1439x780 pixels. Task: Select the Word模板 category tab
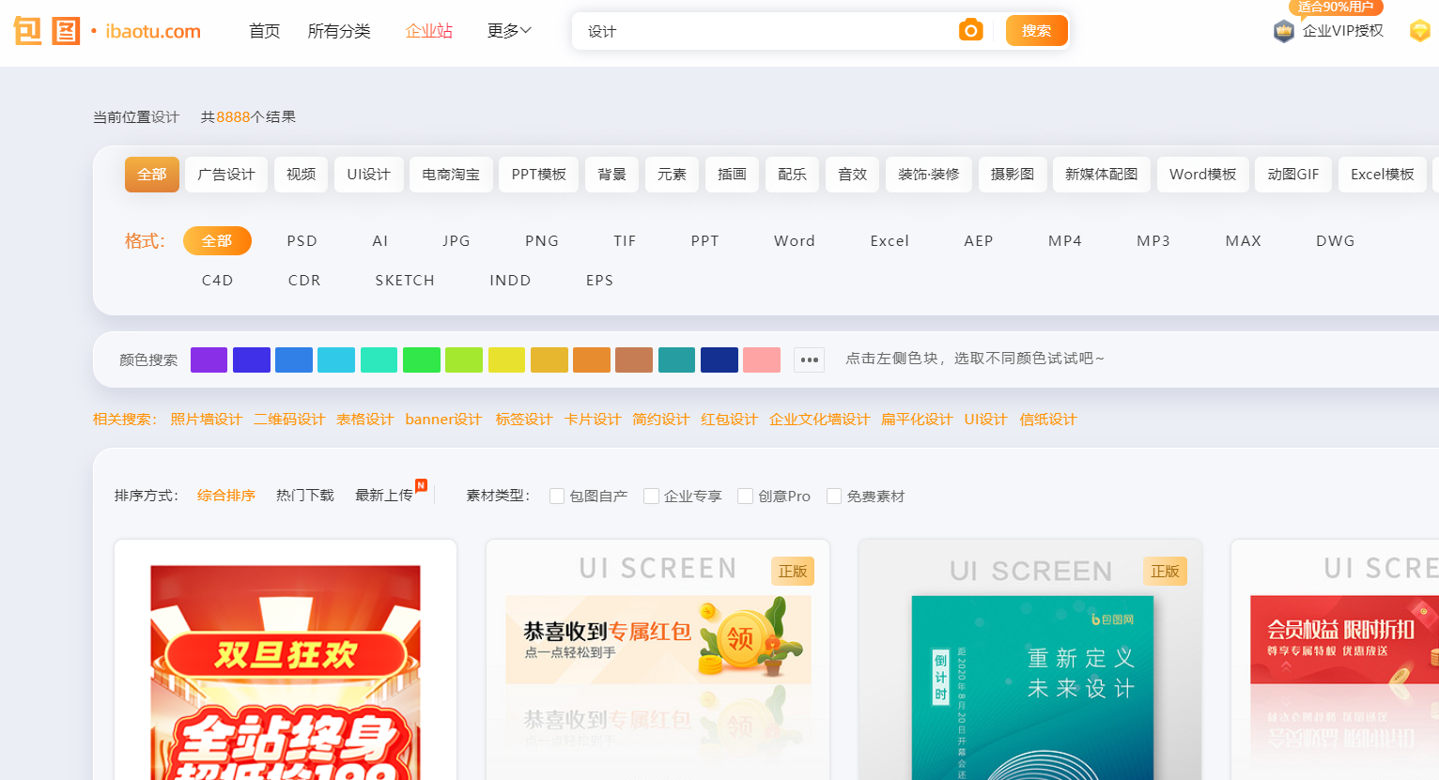pyautogui.click(x=1202, y=175)
